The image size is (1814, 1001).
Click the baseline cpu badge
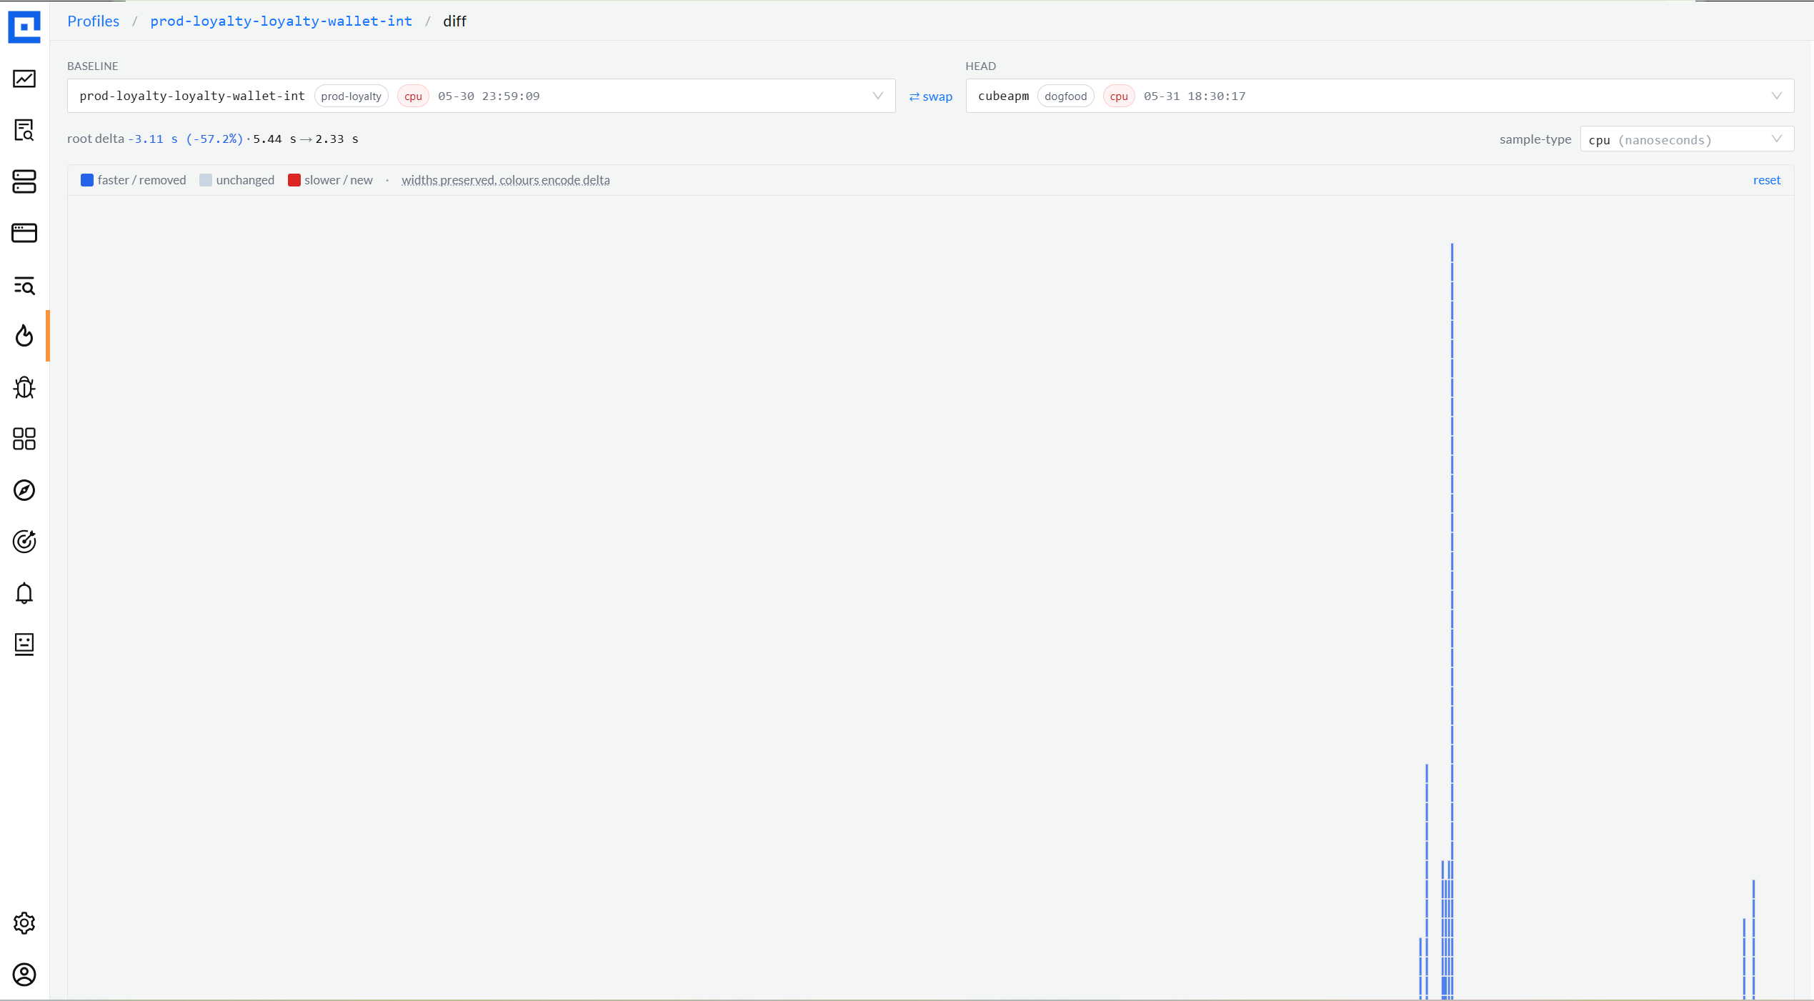413,96
